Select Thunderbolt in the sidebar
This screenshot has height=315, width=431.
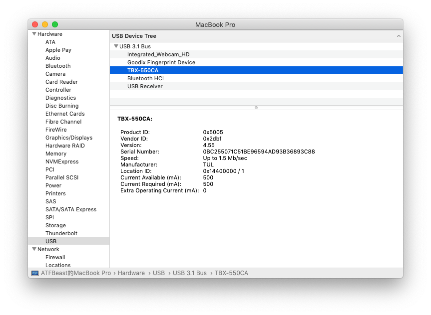pyautogui.click(x=61, y=233)
